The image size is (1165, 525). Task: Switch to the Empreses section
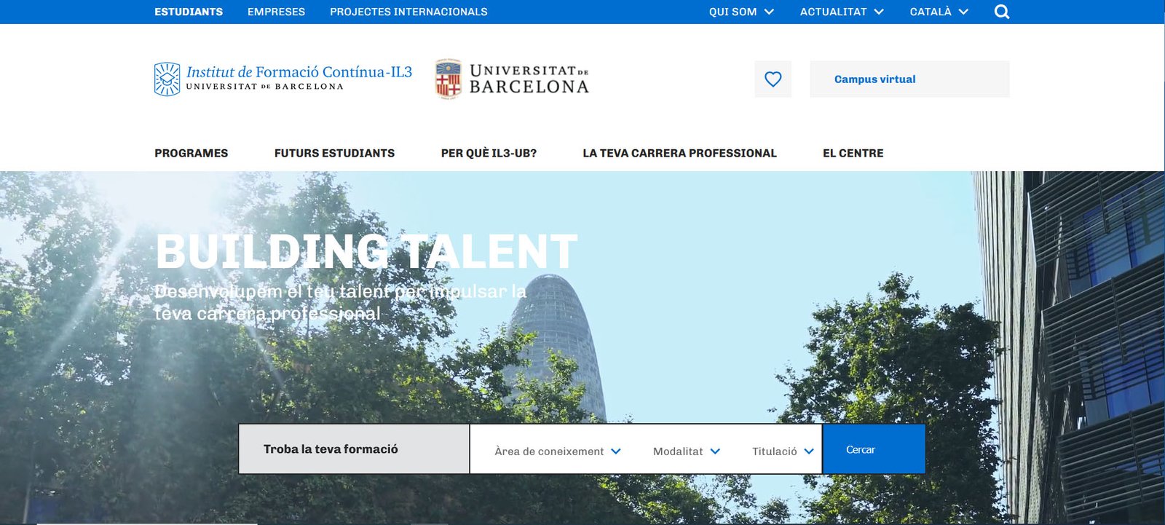tap(276, 12)
